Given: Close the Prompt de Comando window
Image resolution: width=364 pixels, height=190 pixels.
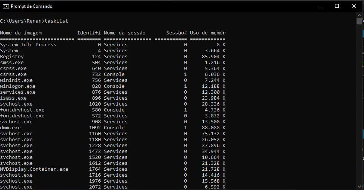Looking at the screenshot, I should 354,6.
